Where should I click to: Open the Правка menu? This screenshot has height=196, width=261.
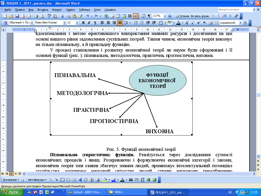20,10
